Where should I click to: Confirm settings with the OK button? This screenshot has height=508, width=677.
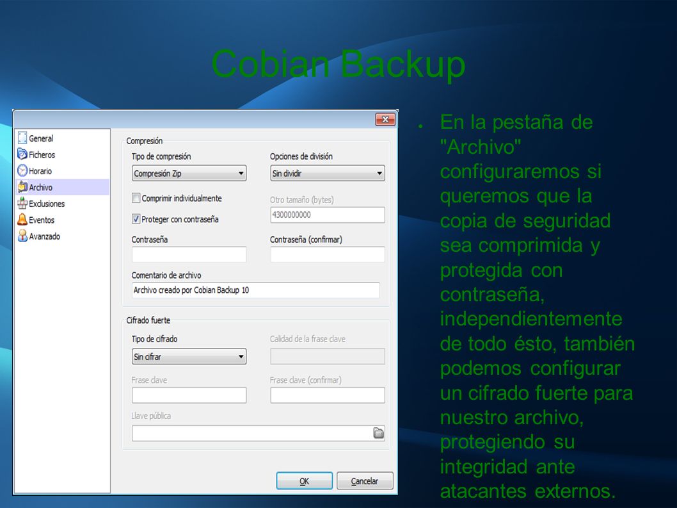tap(305, 480)
